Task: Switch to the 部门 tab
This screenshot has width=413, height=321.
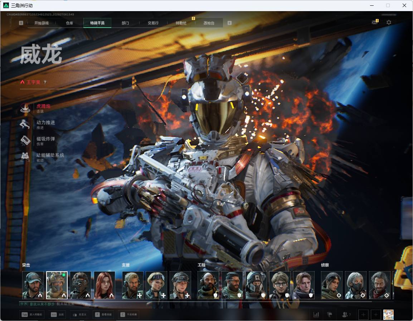Action: (125, 23)
